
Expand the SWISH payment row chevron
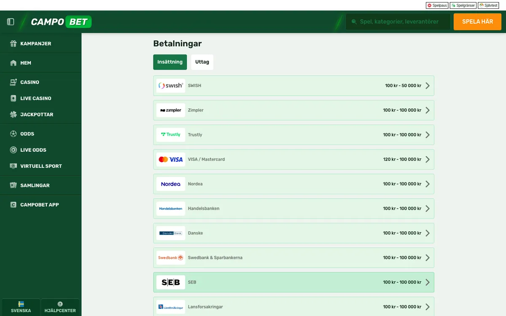pyautogui.click(x=428, y=86)
